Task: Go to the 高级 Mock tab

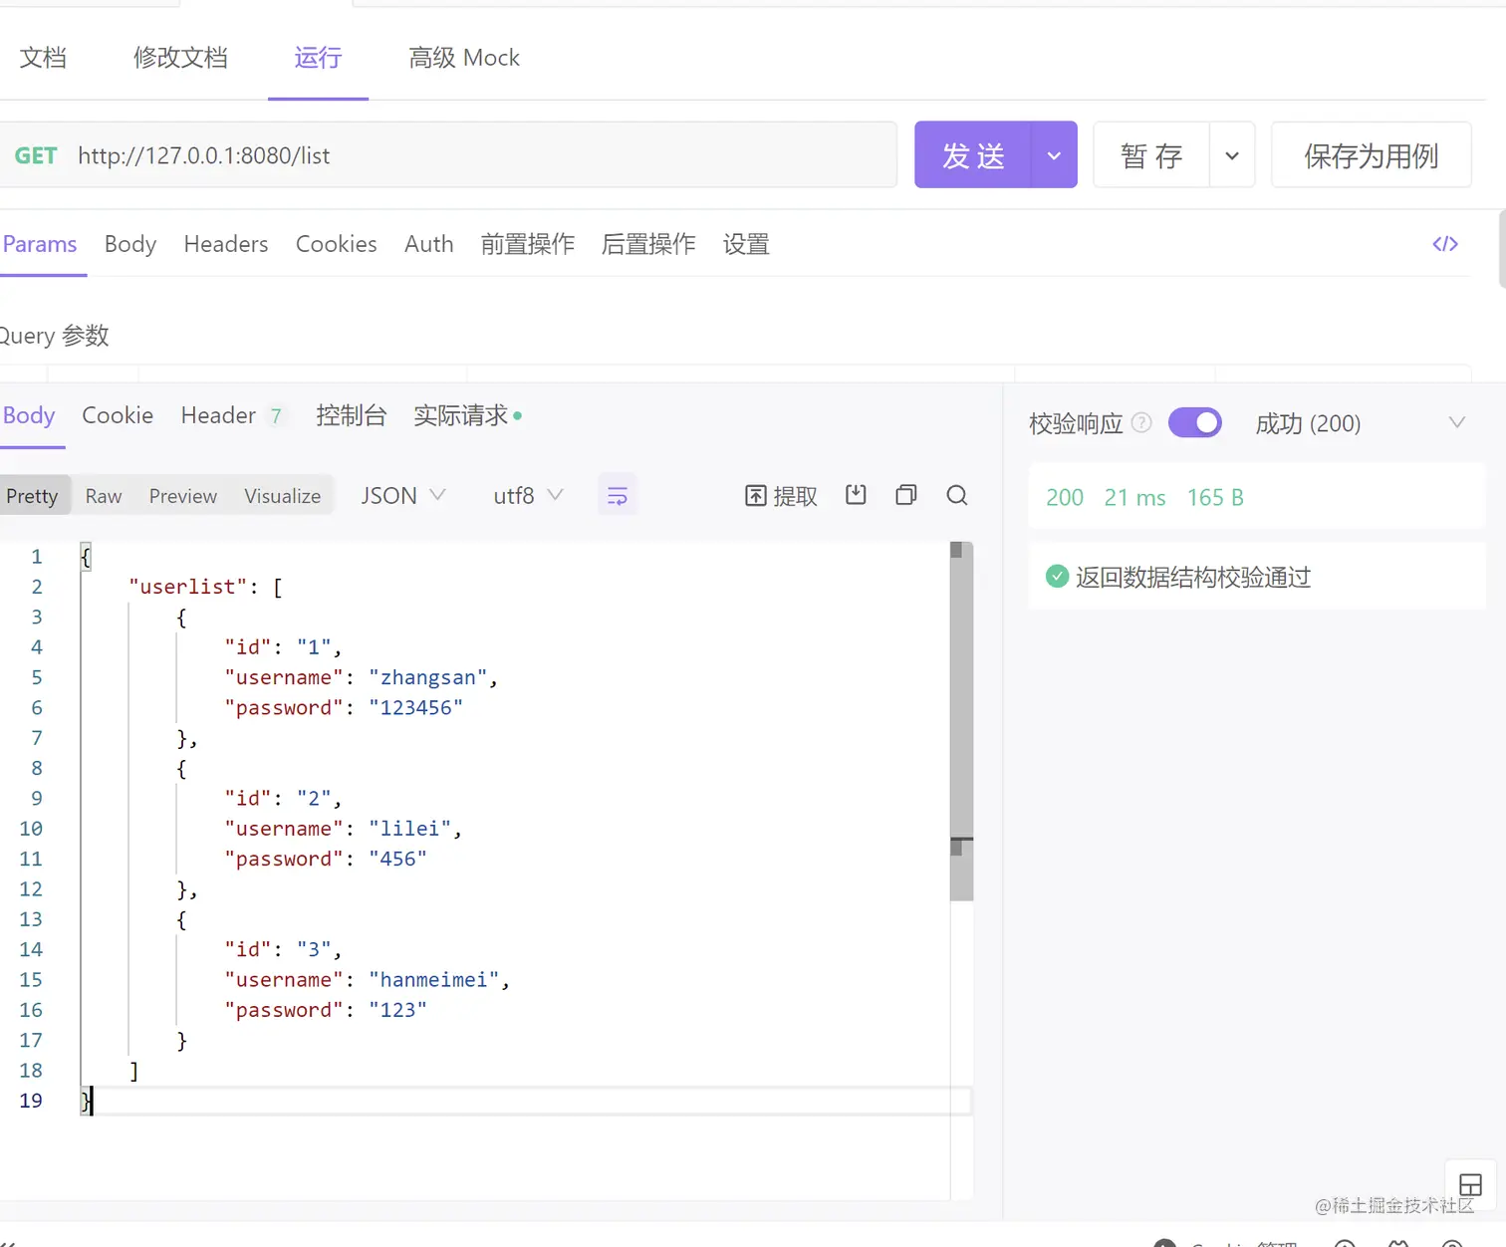Action: click(x=464, y=58)
